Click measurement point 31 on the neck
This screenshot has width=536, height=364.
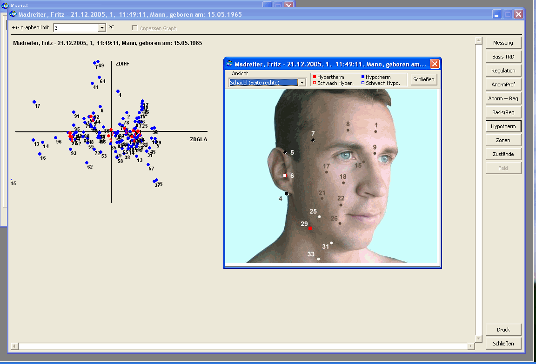[331, 243]
